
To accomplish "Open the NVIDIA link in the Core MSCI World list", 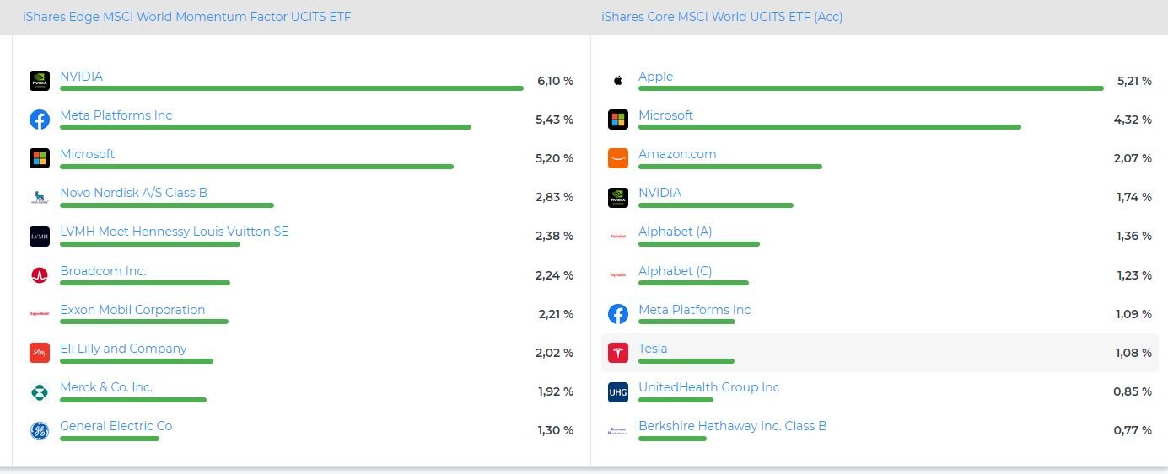I will (659, 193).
